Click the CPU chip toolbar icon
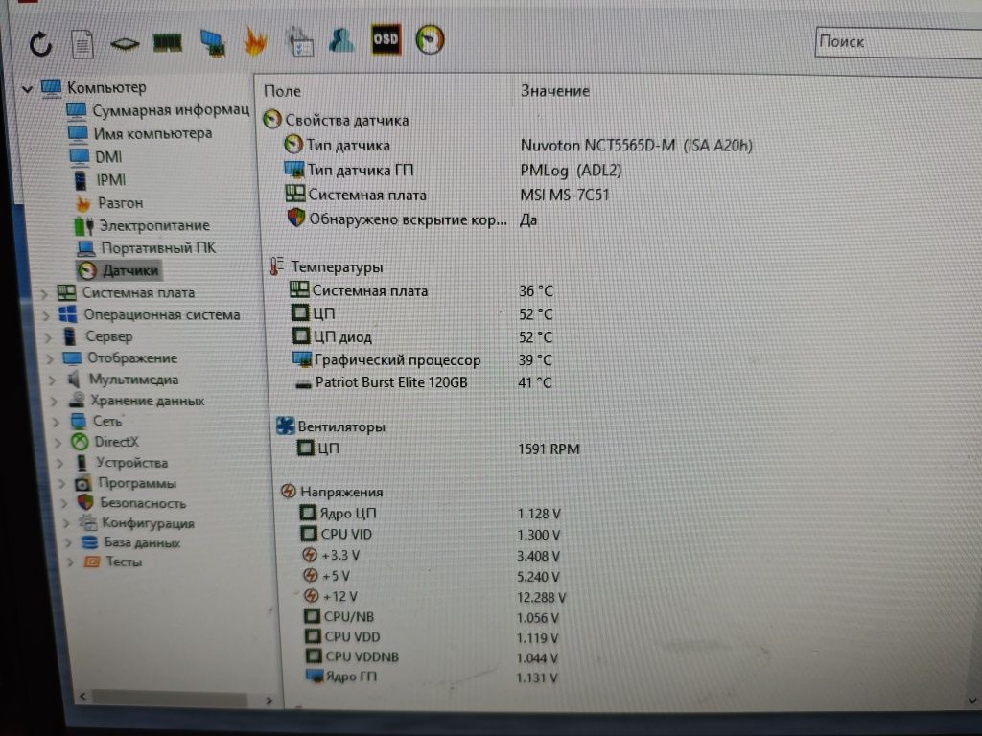 pyautogui.click(x=125, y=44)
